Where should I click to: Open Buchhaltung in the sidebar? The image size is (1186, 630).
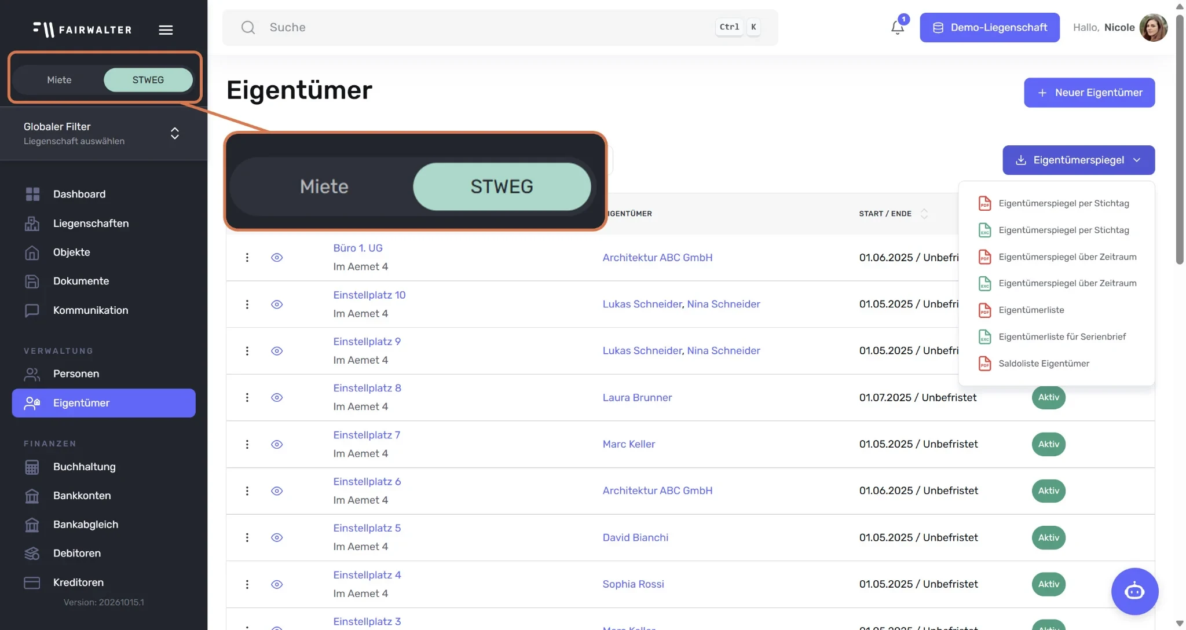point(84,467)
